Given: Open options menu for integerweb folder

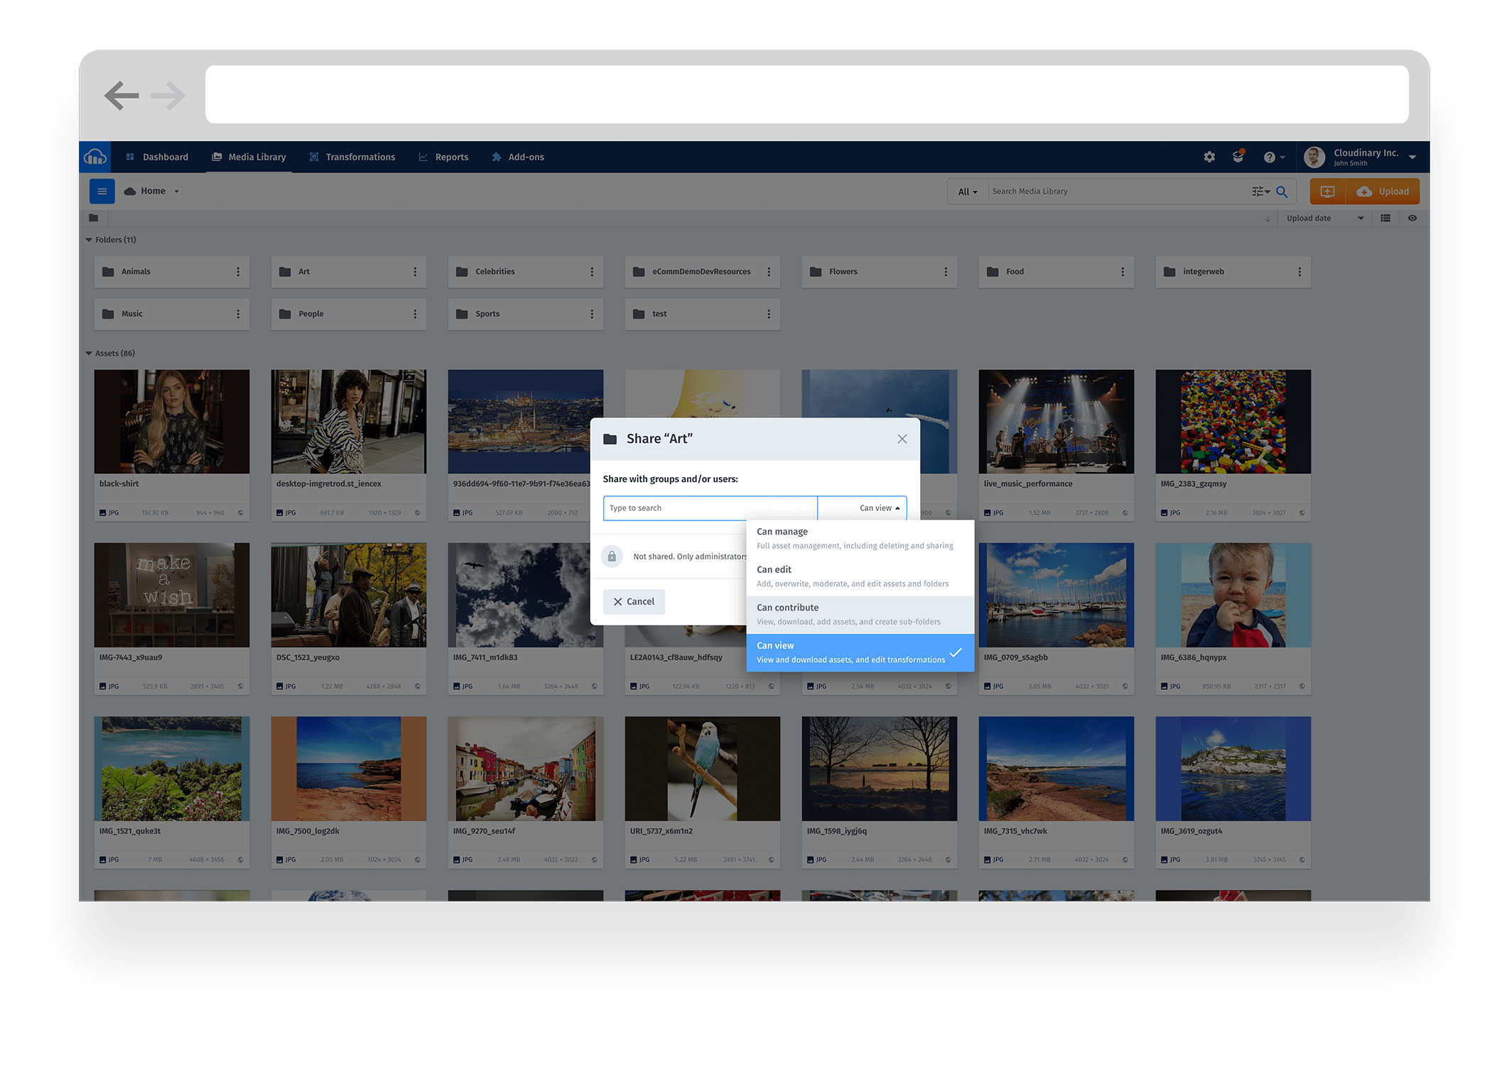Looking at the screenshot, I should pyautogui.click(x=1299, y=272).
